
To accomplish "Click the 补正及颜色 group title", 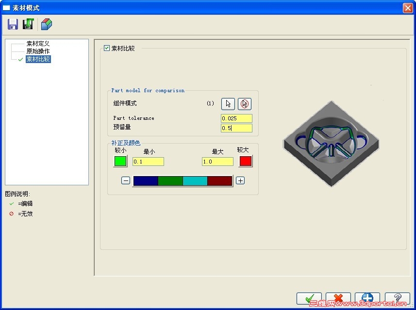I will pyautogui.click(x=126, y=143).
